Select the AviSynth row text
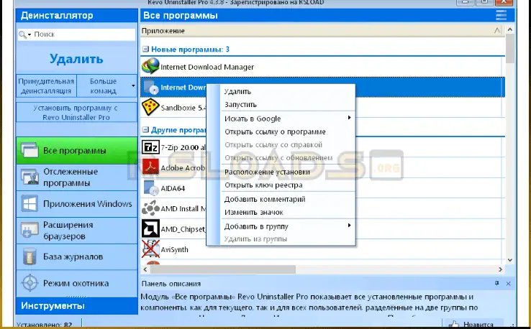This screenshot has height=329, width=531. point(174,249)
